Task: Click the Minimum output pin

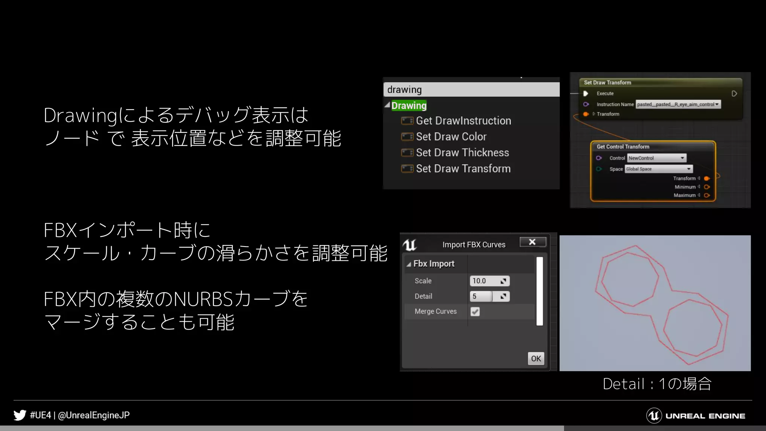Action: pos(707,187)
